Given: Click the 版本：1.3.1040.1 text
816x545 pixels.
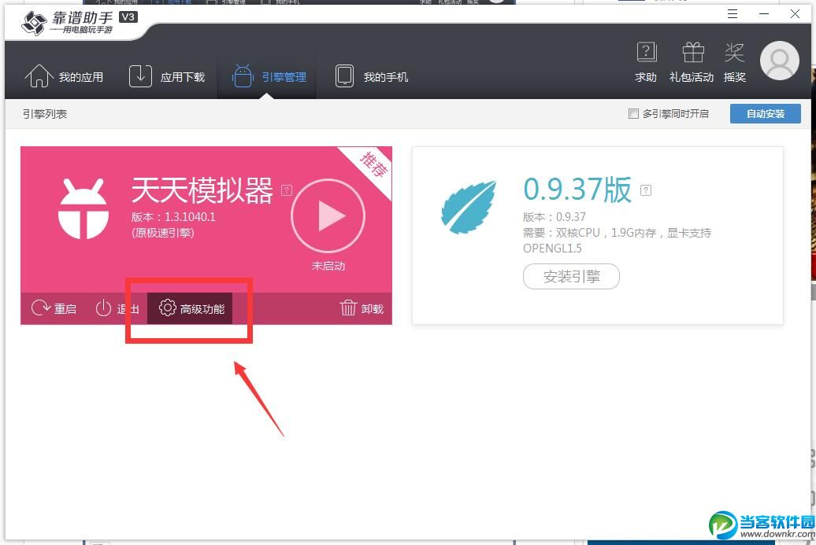Looking at the screenshot, I should point(173,216).
